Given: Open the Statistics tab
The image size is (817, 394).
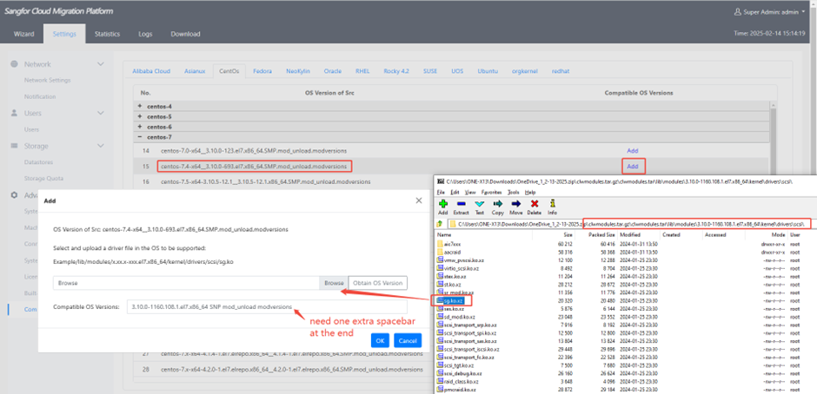Looking at the screenshot, I should [107, 34].
